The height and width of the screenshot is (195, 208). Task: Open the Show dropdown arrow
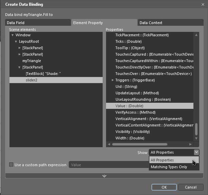coord(196,152)
